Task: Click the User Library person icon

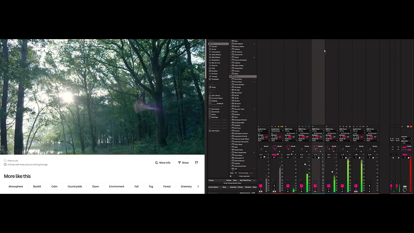Action: click(210, 95)
